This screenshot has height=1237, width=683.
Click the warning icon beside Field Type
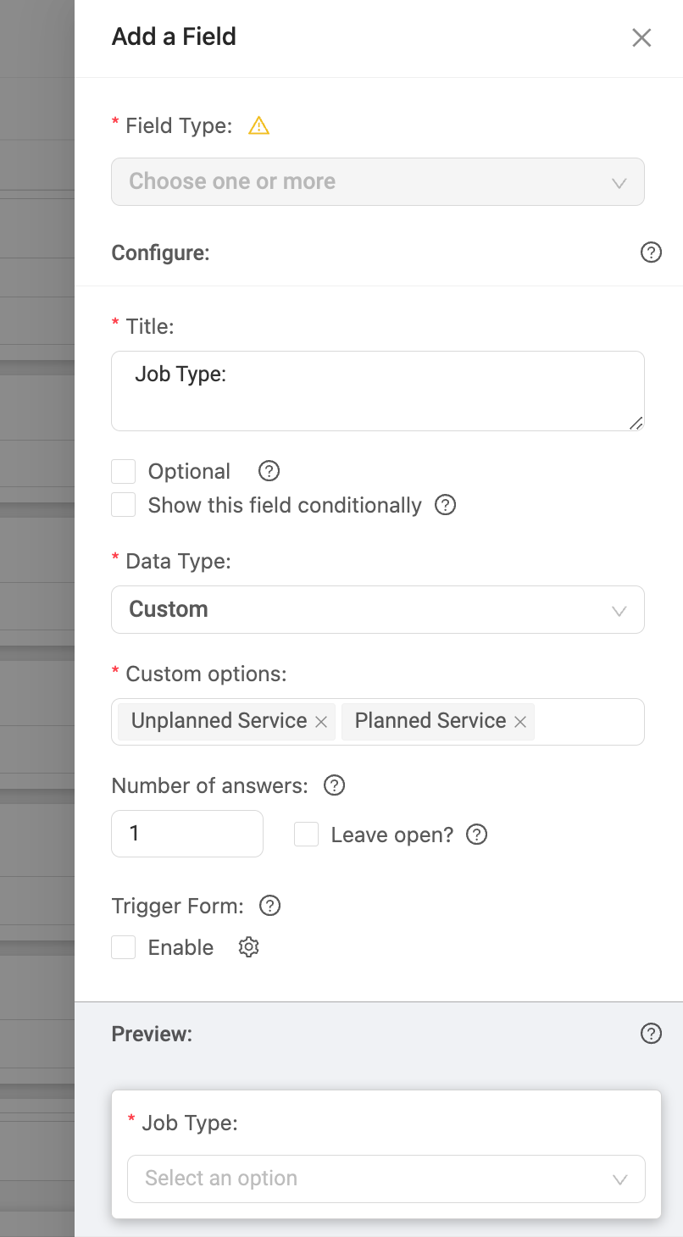[258, 126]
